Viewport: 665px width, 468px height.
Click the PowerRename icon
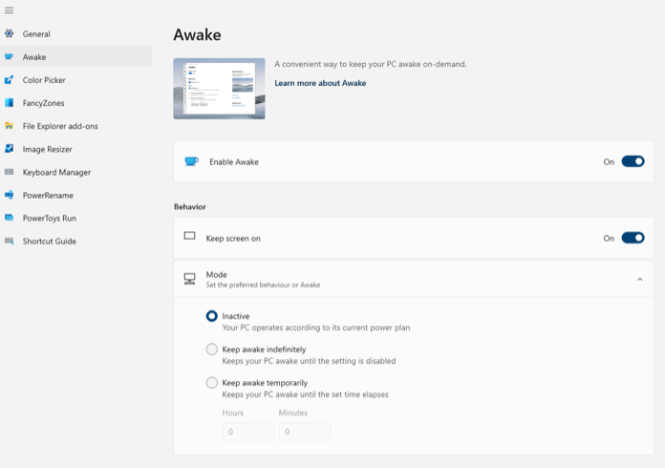[9, 195]
